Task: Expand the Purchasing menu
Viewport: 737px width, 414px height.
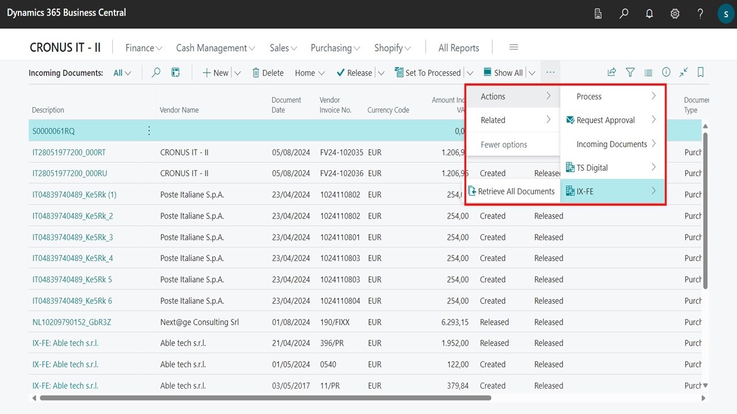Action: pyautogui.click(x=336, y=48)
